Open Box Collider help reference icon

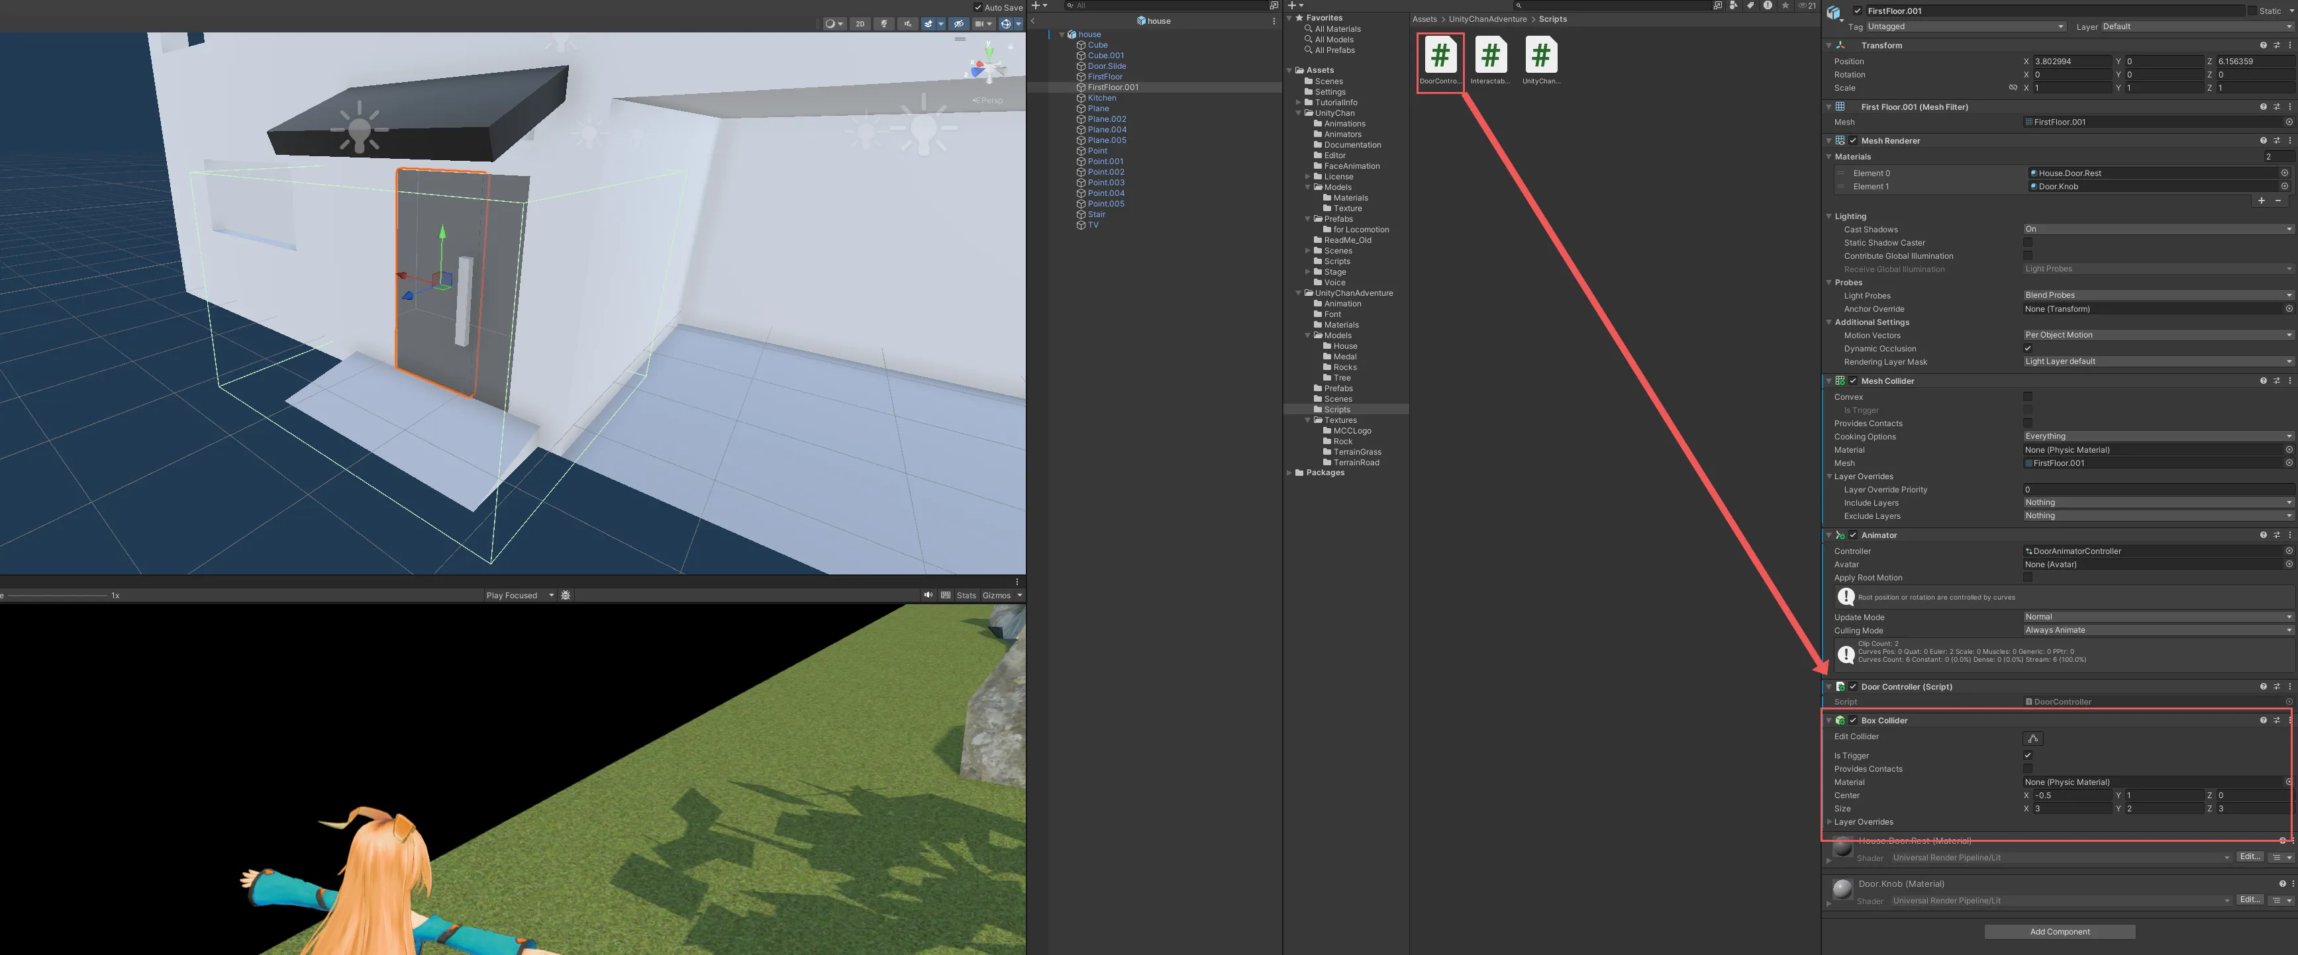[2262, 721]
